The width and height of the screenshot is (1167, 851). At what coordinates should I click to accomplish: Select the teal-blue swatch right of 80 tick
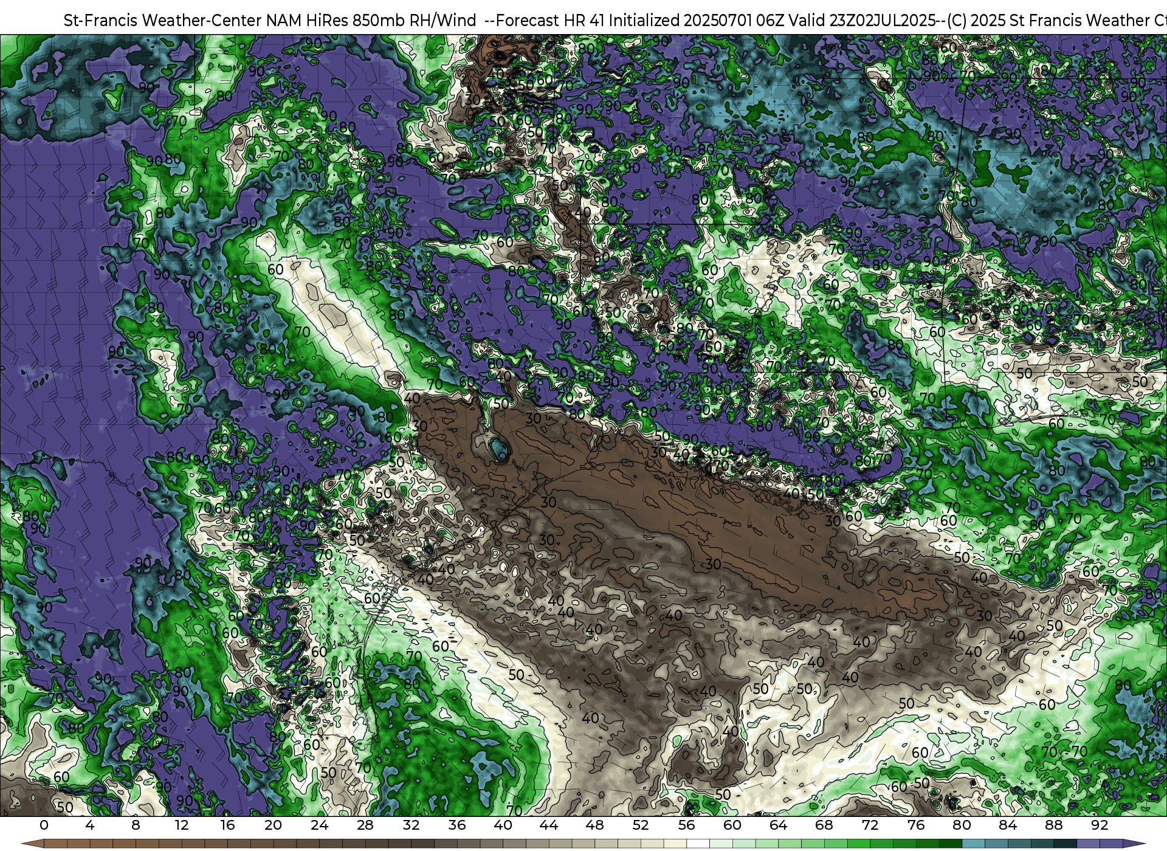[x=973, y=844]
